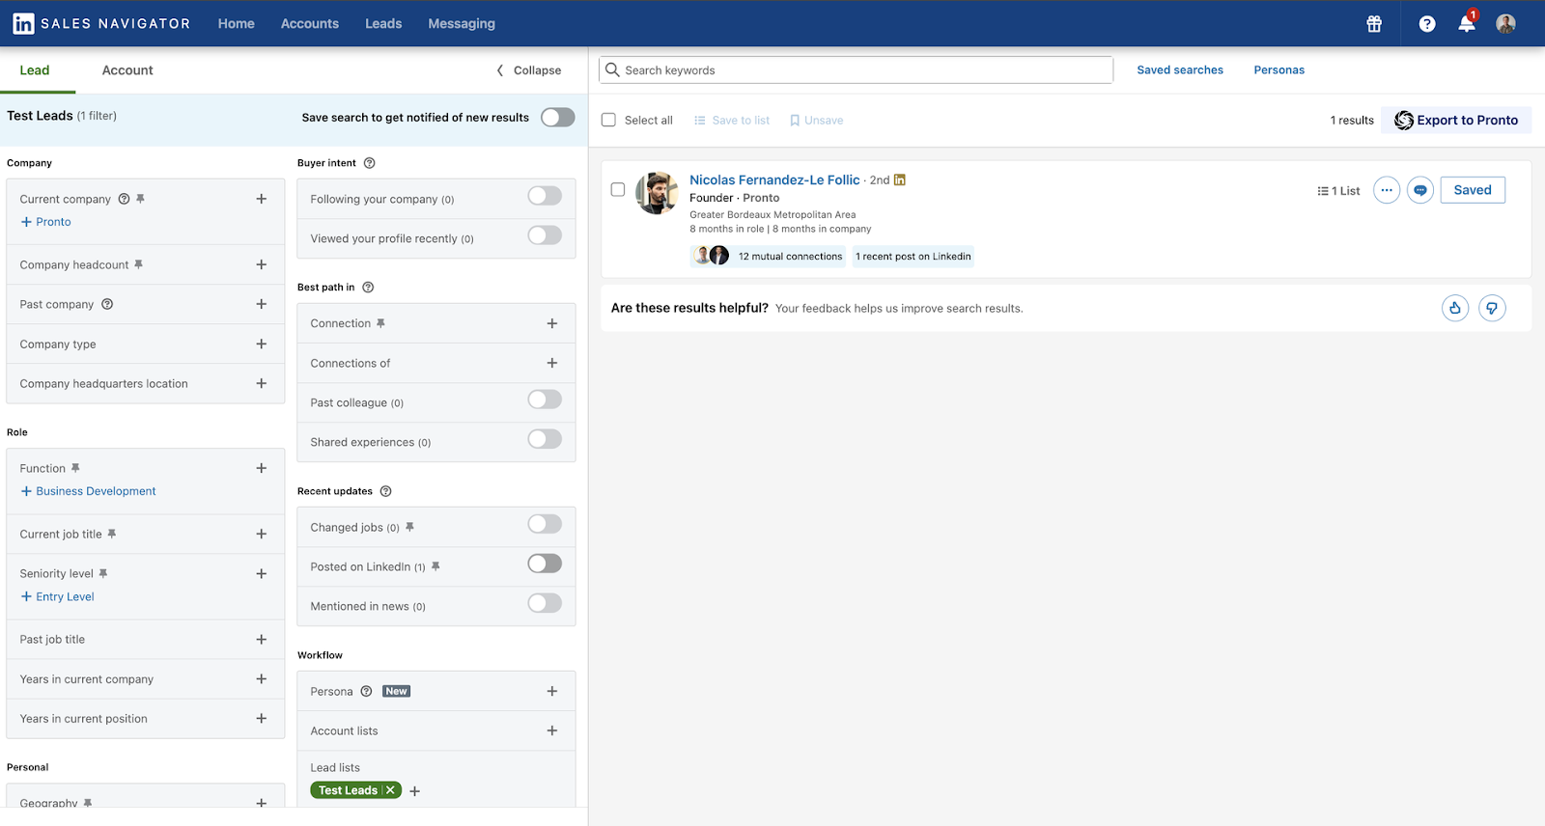Screen dimensions: 1545x826
Task: Toggle Viewed your profile recently filter
Action: tap(545, 235)
